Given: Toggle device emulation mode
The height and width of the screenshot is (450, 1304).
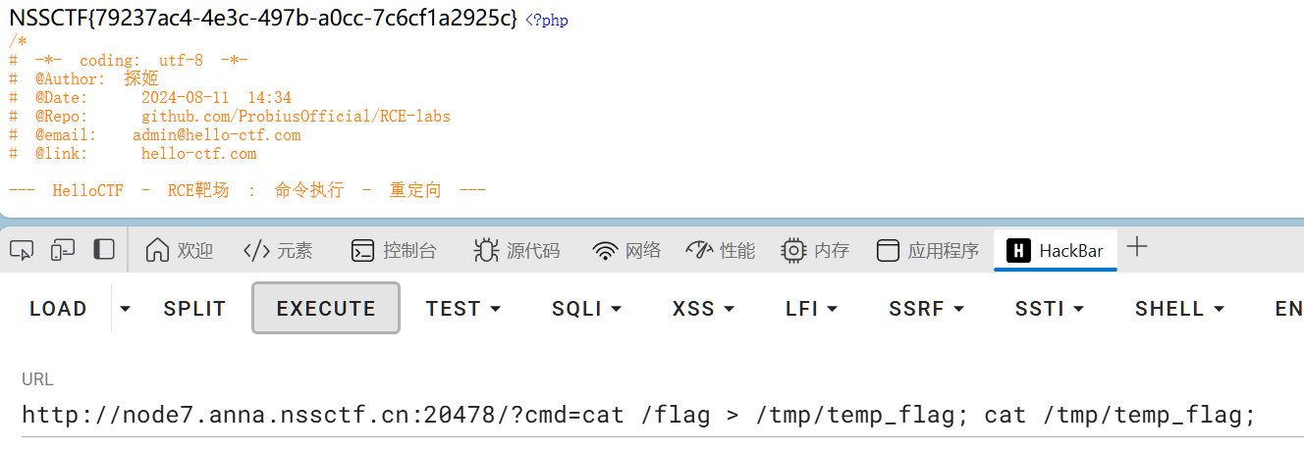Looking at the screenshot, I should pyautogui.click(x=63, y=250).
